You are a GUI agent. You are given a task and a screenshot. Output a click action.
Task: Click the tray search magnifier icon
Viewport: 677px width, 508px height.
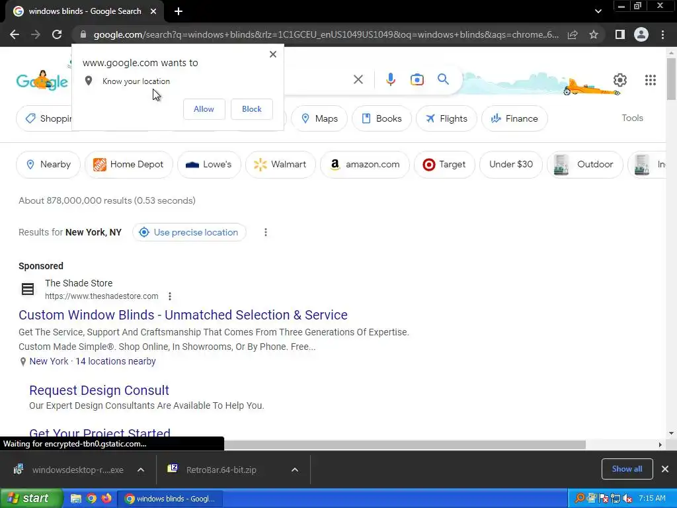click(x=580, y=499)
